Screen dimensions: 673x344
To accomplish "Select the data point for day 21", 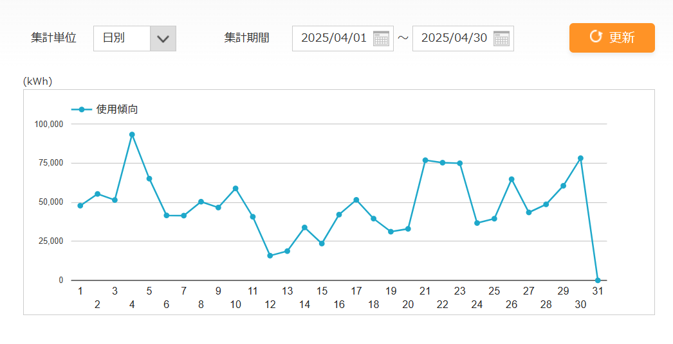I will coord(425,160).
